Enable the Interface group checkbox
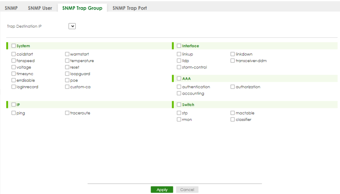Image resolution: width=340 pixels, height=194 pixels. pyautogui.click(x=179, y=46)
